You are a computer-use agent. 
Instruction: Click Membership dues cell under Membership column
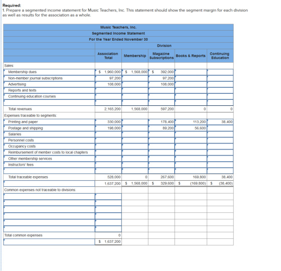135,72
